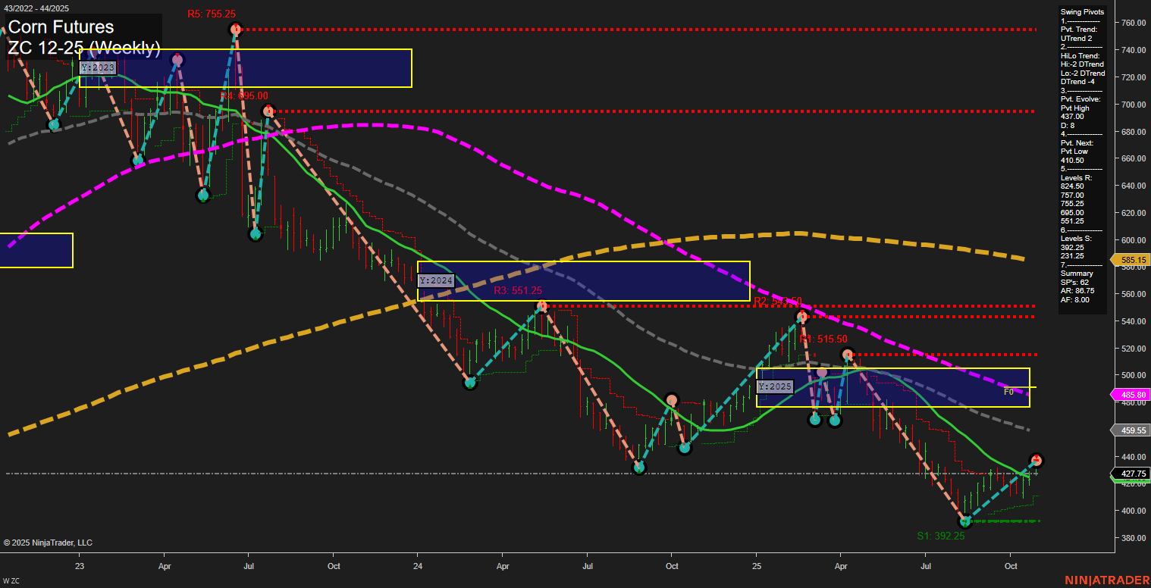Click the HiLo Trend: label
The width and height of the screenshot is (1151, 588).
tap(1080, 55)
